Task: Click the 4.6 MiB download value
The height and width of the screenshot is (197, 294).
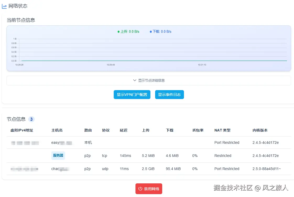Action: 172,156
